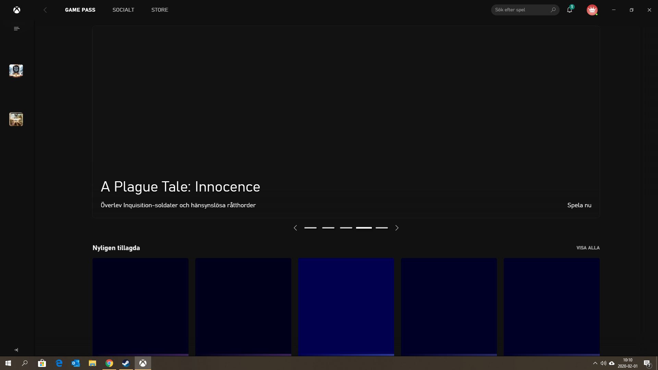Screen dimensions: 658x370
Task: Open Action Center notifications
Action: click(x=647, y=363)
